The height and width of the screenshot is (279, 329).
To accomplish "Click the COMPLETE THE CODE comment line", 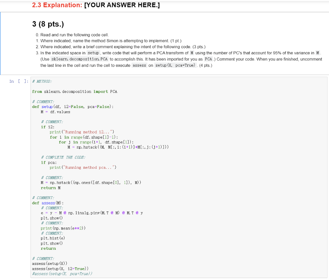I will coord(63,157).
